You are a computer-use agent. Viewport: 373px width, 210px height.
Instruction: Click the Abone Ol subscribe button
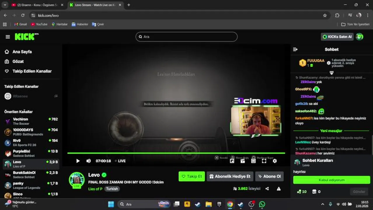coord(269,176)
